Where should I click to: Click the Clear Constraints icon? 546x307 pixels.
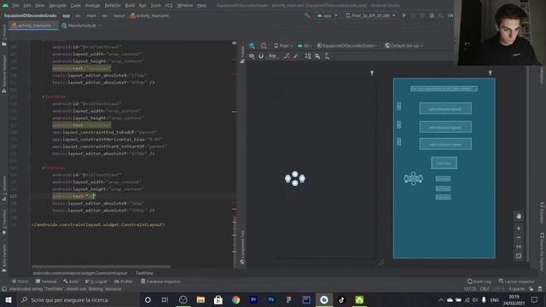pyautogui.click(x=287, y=56)
